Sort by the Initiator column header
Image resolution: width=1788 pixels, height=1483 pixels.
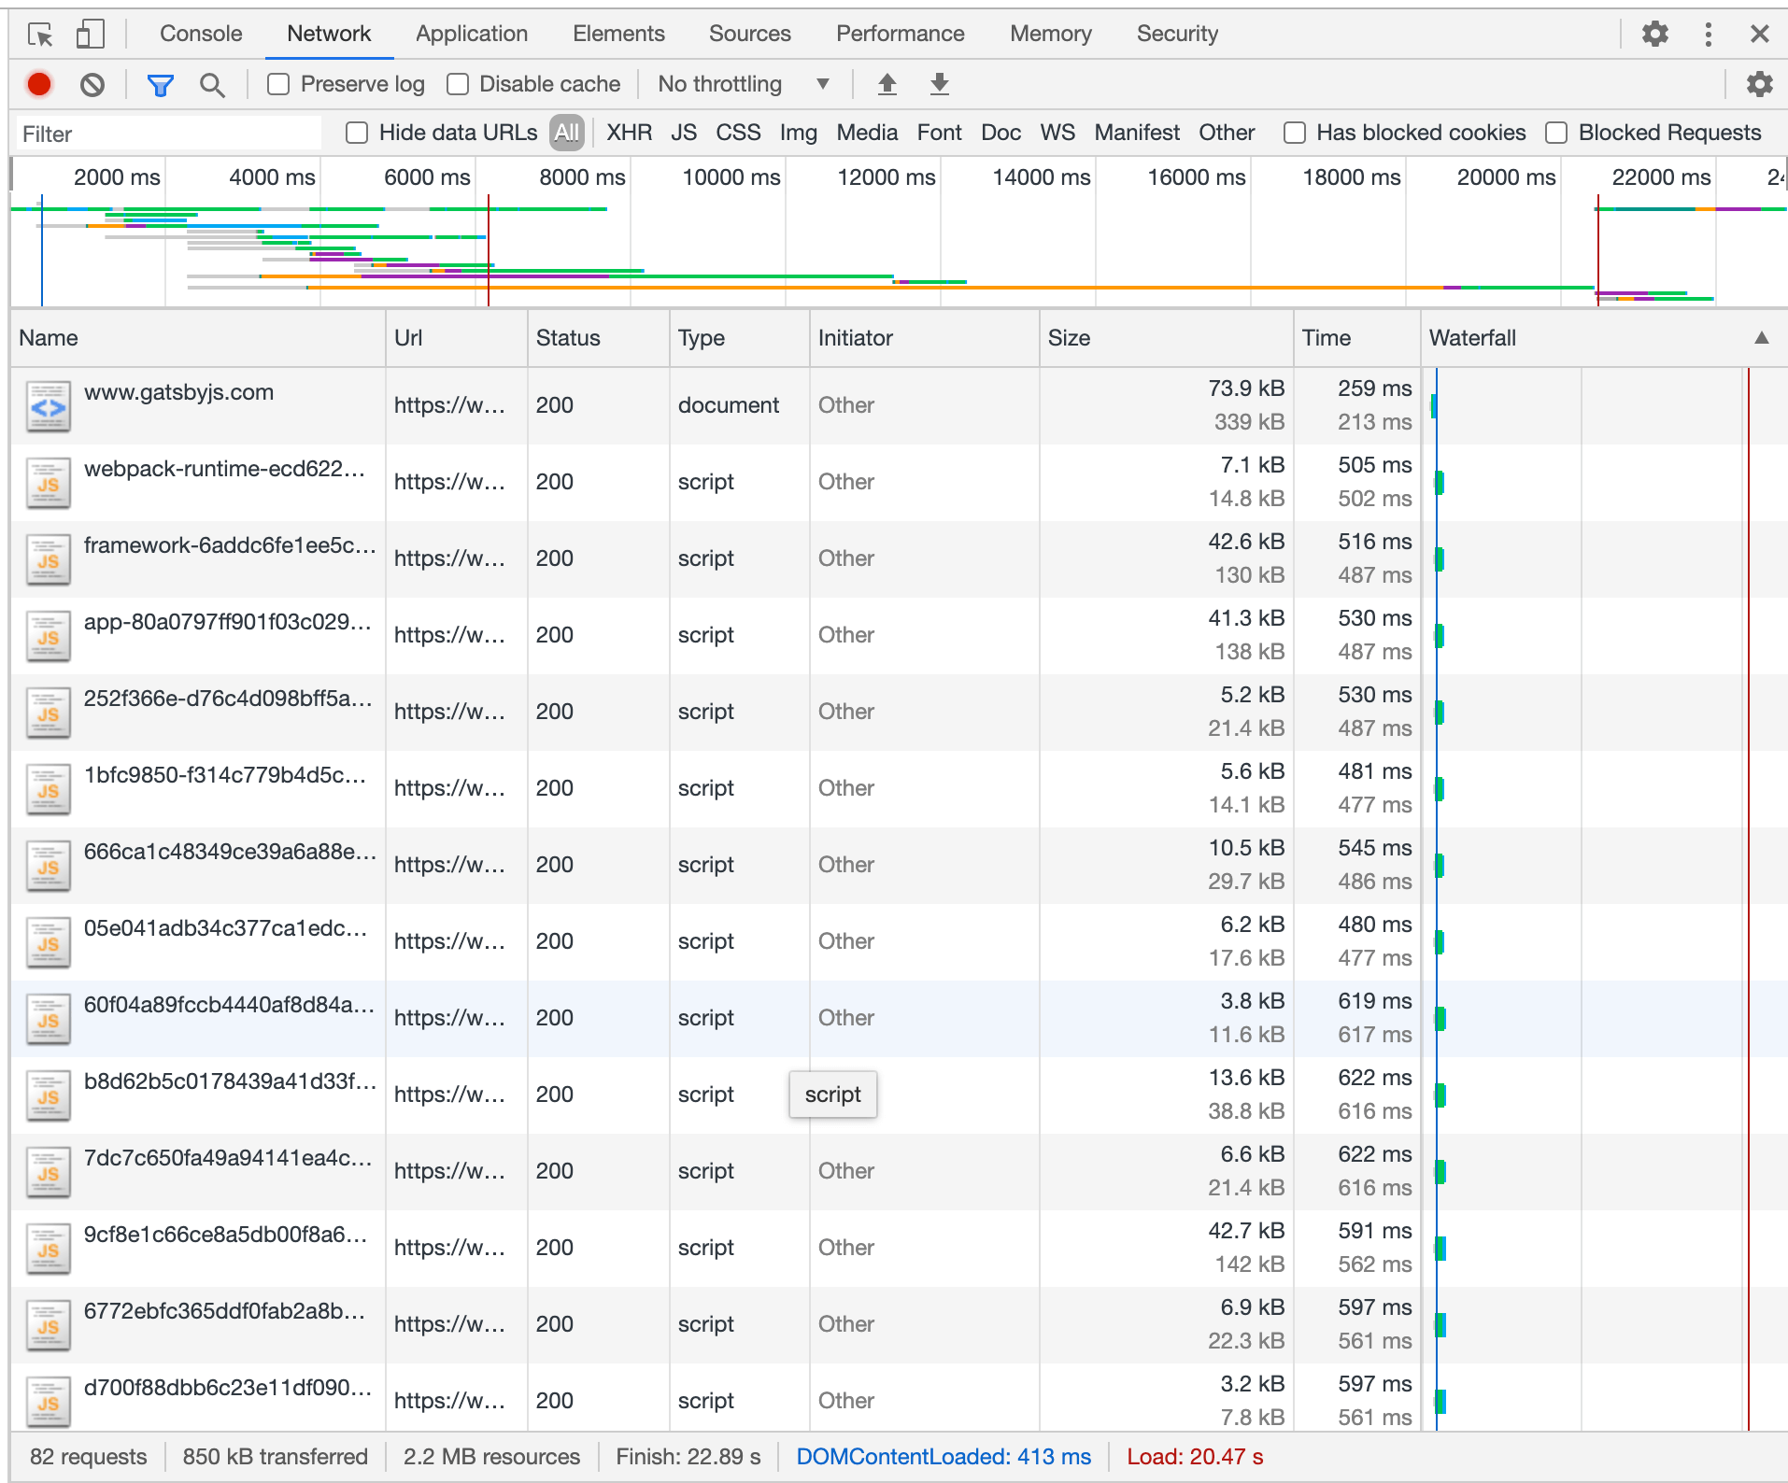pyautogui.click(x=925, y=338)
